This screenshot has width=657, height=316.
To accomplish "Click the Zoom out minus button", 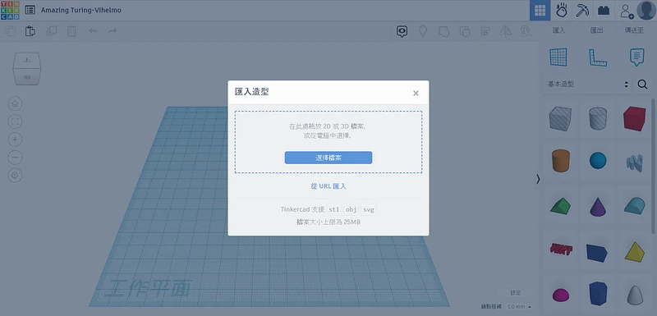I will [x=15, y=158].
